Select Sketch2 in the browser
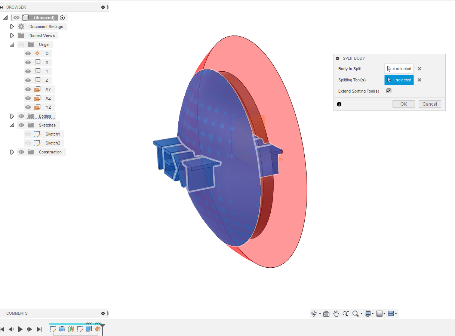Image resolution: width=455 pixels, height=336 pixels. pyautogui.click(x=53, y=143)
